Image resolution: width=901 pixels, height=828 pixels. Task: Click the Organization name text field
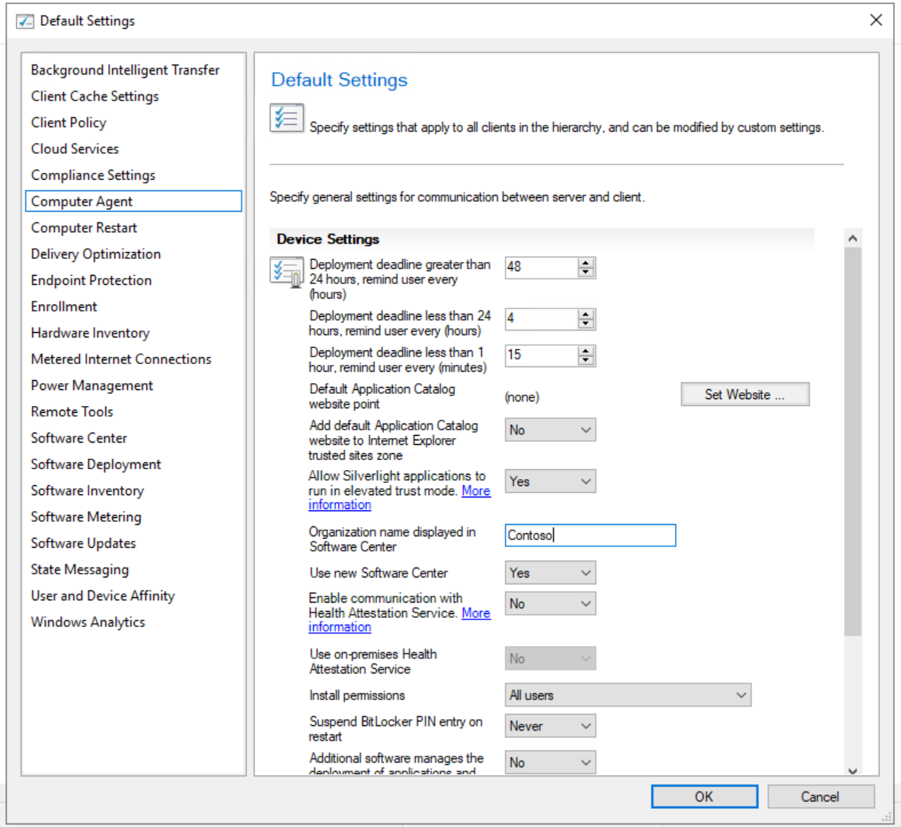tap(589, 535)
